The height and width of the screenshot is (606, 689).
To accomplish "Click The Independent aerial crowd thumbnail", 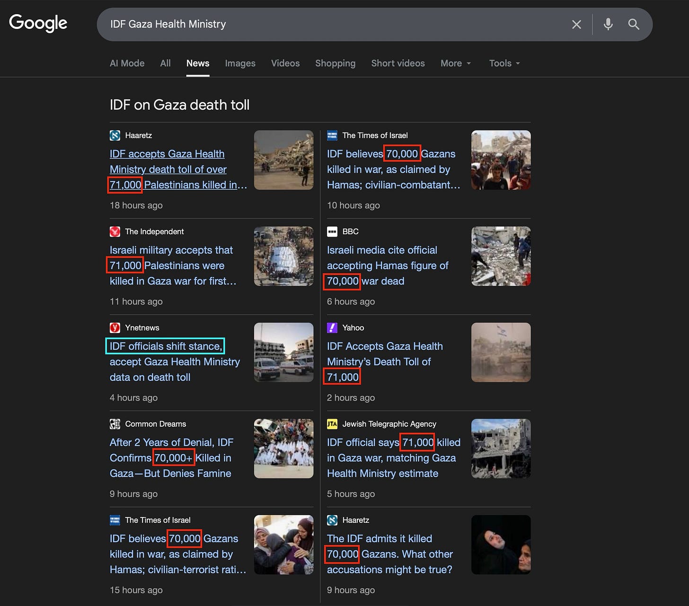I will [x=284, y=256].
